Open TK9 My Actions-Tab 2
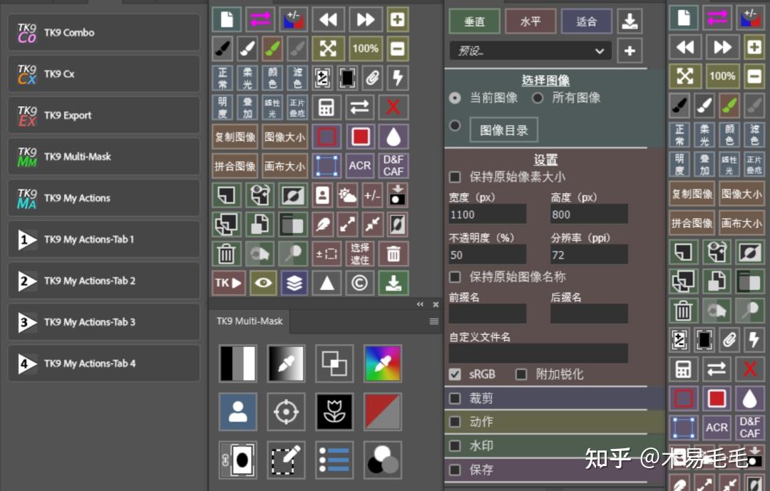The height and width of the screenshot is (491, 770). (103, 281)
